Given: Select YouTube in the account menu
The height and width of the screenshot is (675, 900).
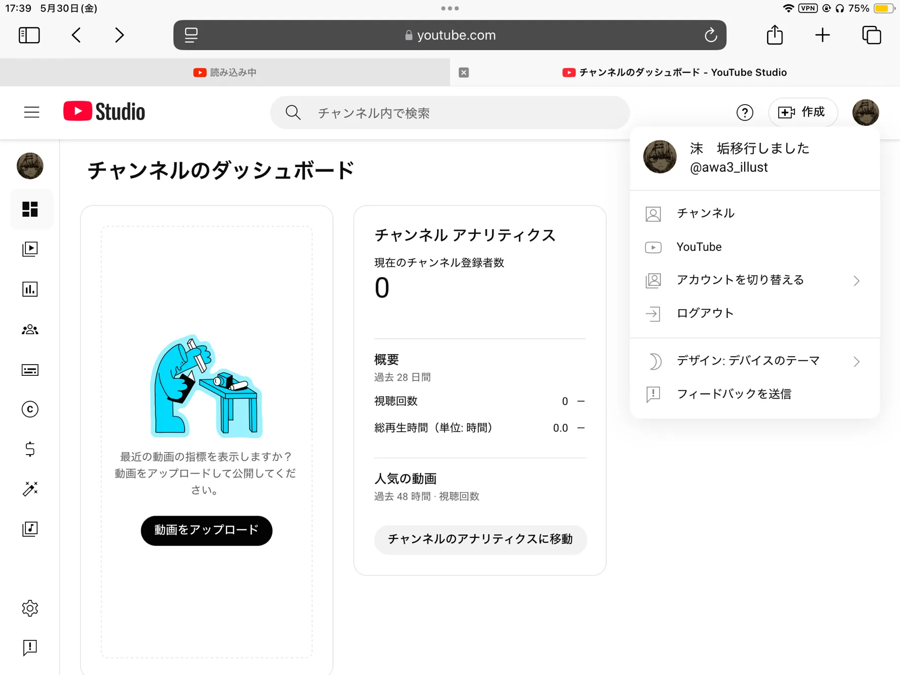Looking at the screenshot, I should tap(755, 247).
